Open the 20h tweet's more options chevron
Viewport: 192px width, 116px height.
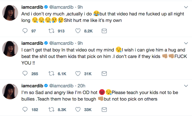186,86
